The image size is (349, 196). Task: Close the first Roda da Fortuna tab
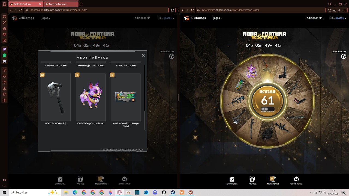tap(40, 4)
